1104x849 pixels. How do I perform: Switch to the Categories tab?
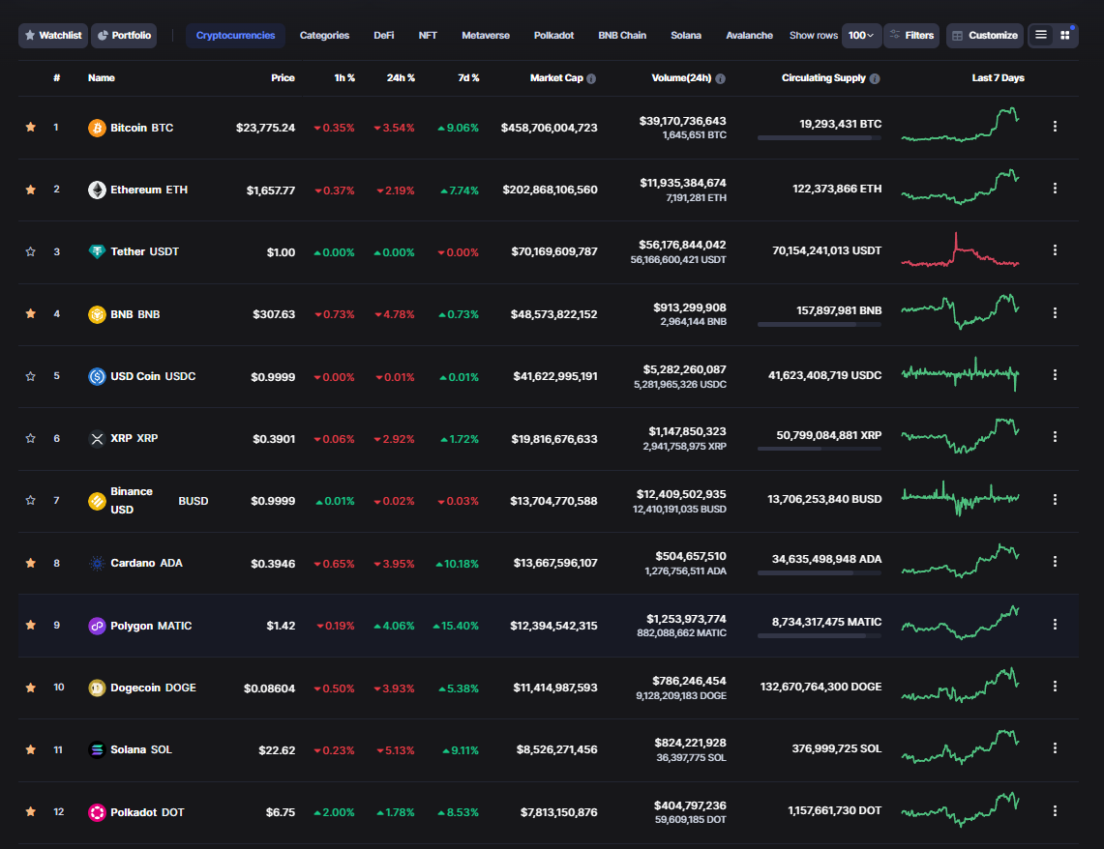click(324, 35)
